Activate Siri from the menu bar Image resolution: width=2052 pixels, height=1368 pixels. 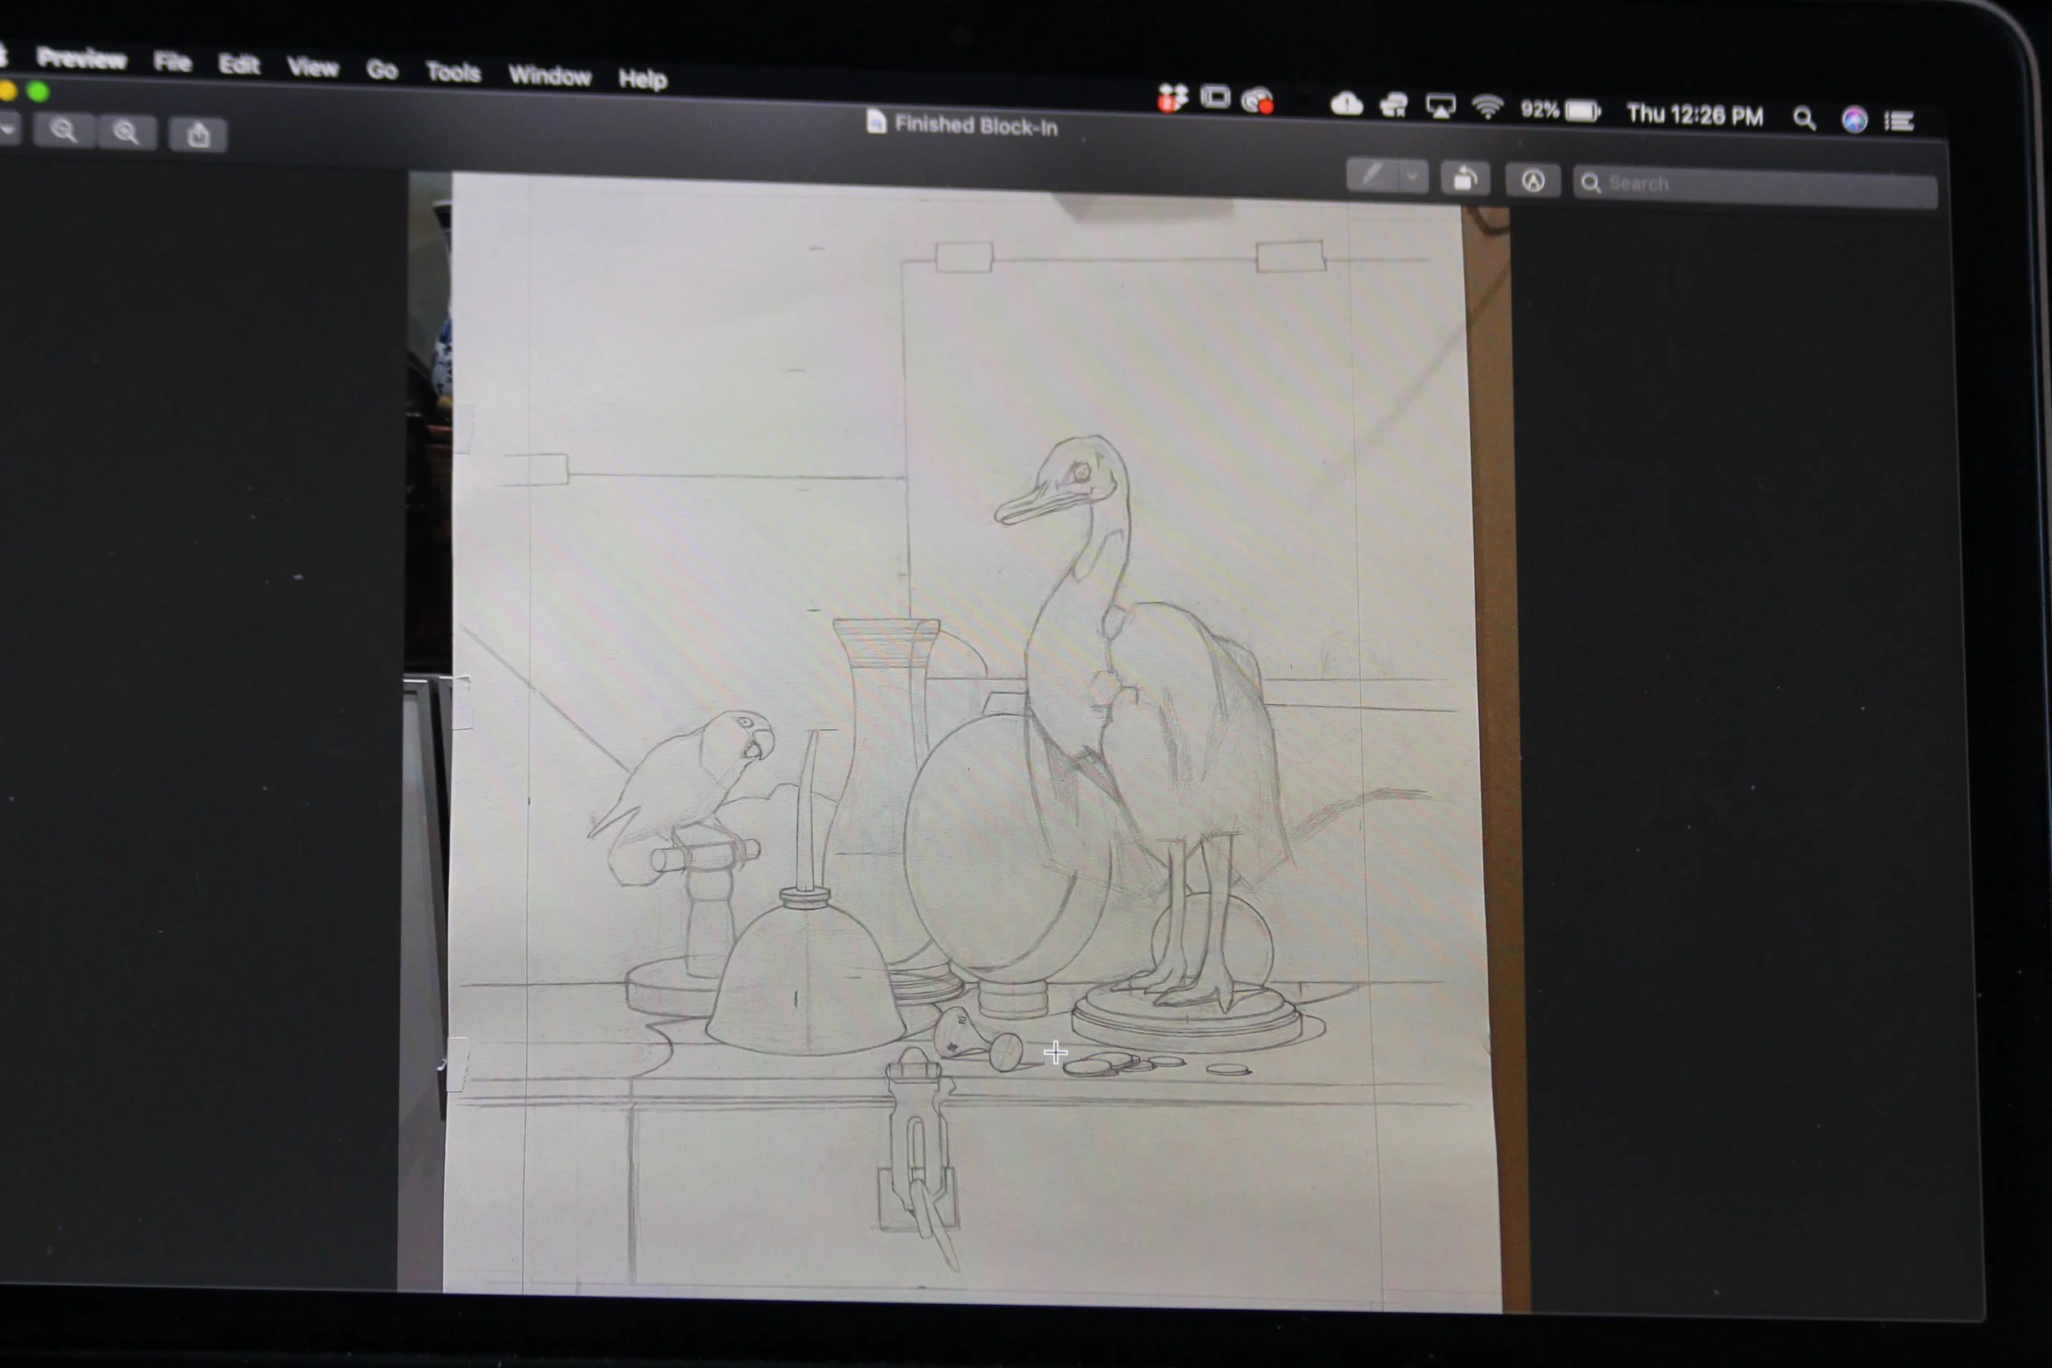(x=1854, y=120)
